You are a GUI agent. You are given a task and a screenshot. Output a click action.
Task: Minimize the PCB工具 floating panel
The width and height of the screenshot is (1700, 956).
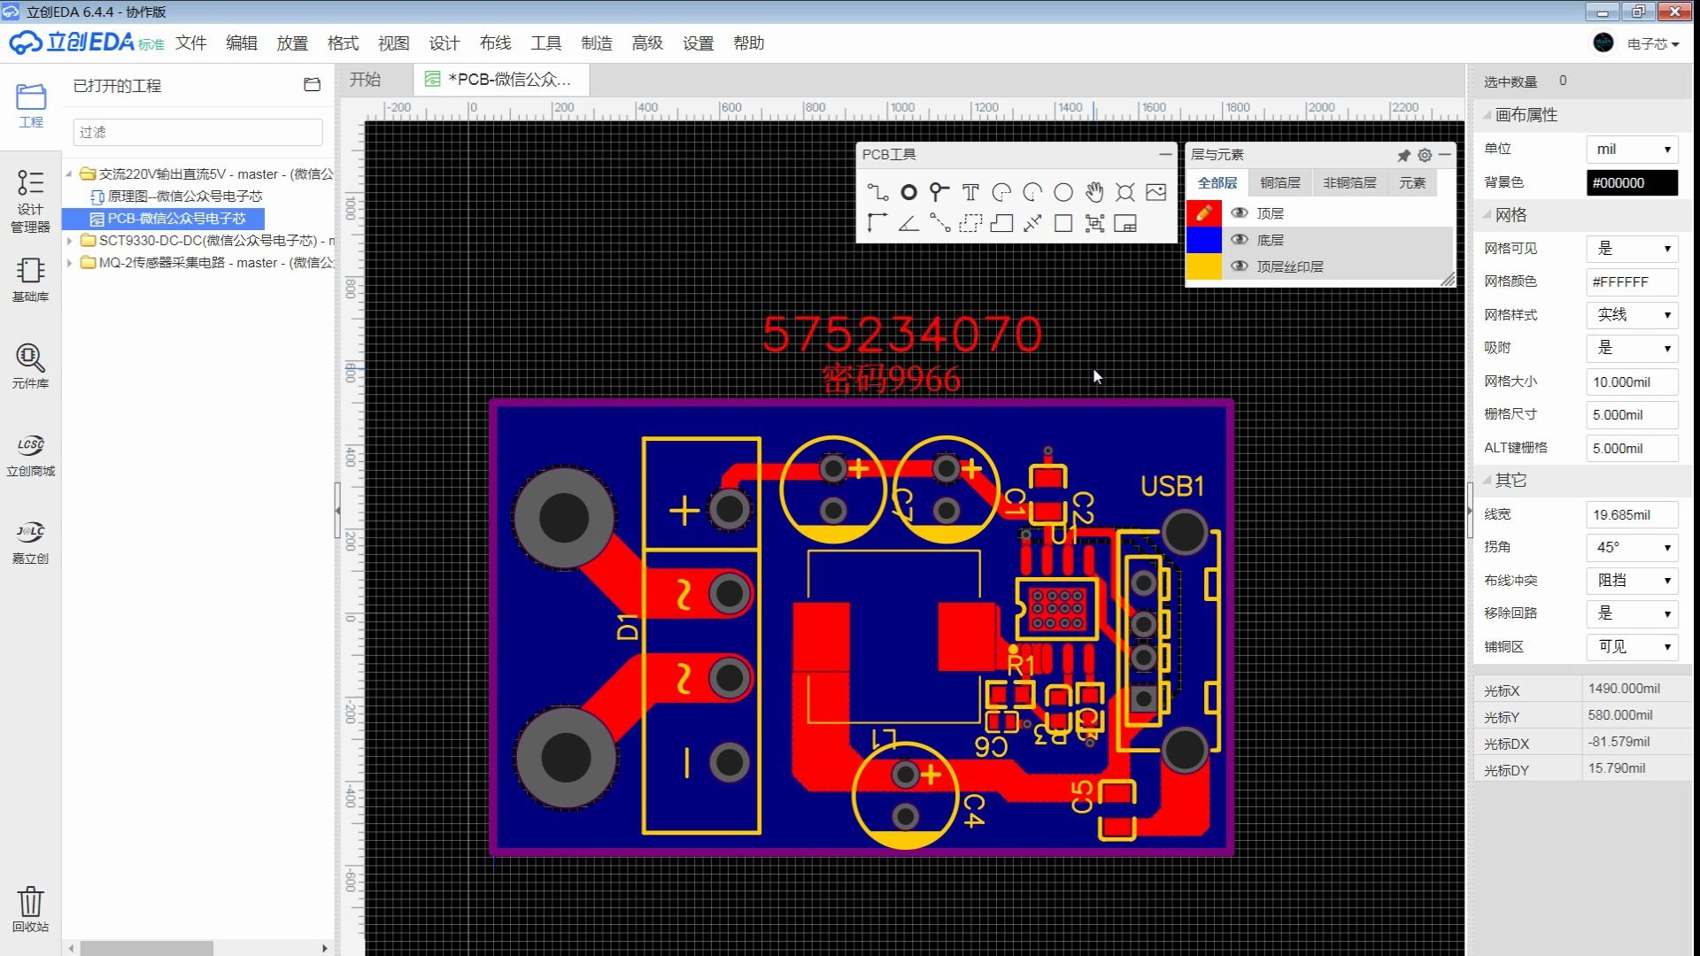point(1165,154)
